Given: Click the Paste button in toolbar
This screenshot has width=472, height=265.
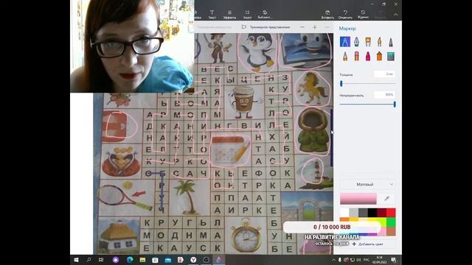Looking at the screenshot, I should 327,15.
